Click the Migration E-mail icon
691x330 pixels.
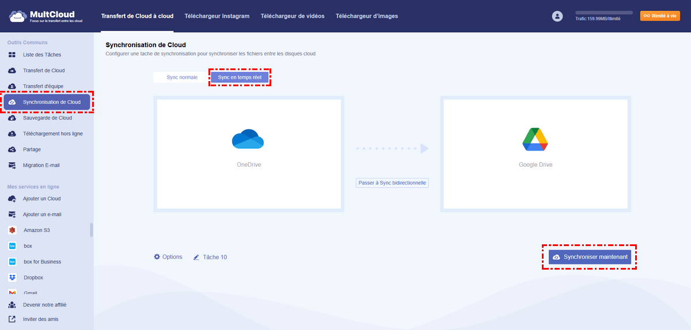(12, 165)
